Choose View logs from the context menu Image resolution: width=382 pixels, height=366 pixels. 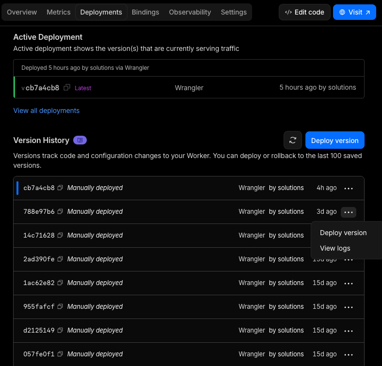(x=335, y=248)
